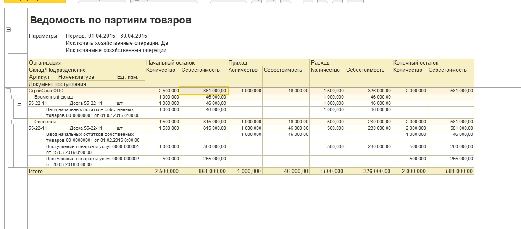Select the Временный склад name cell
The image size is (521, 229).
coord(53,97)
